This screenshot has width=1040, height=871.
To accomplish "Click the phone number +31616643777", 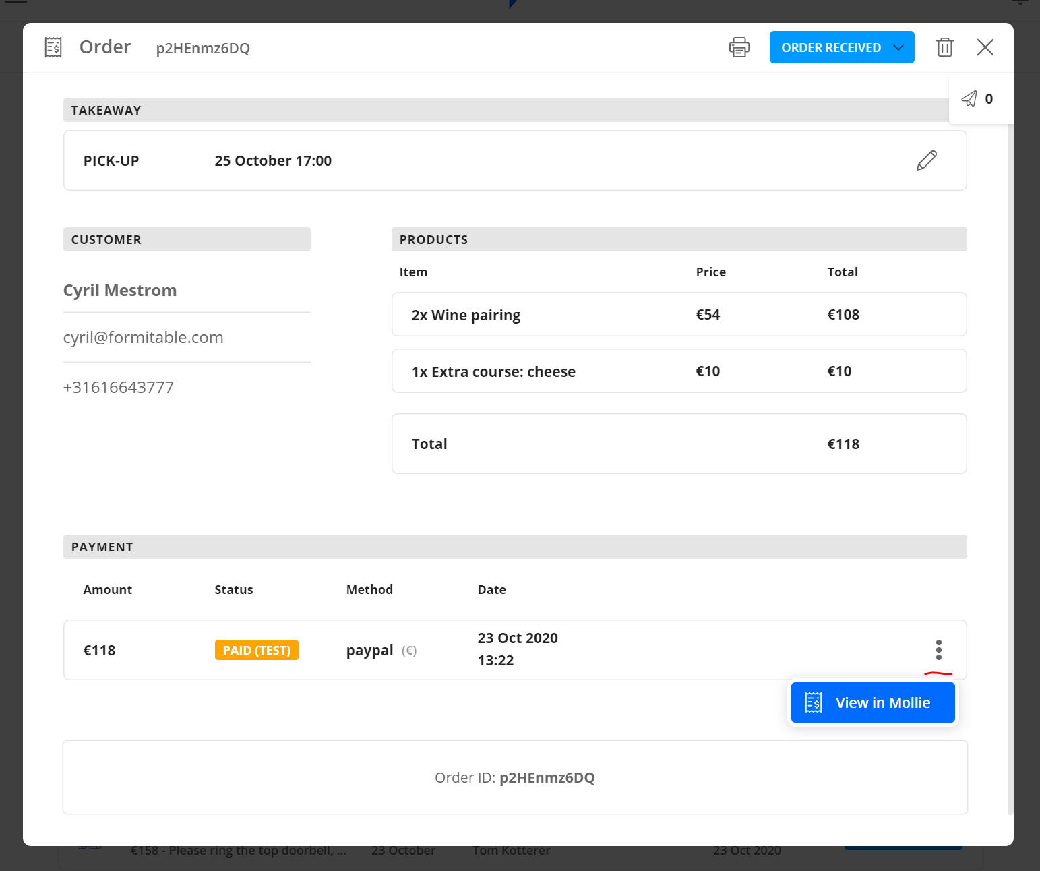I will 119,387.
